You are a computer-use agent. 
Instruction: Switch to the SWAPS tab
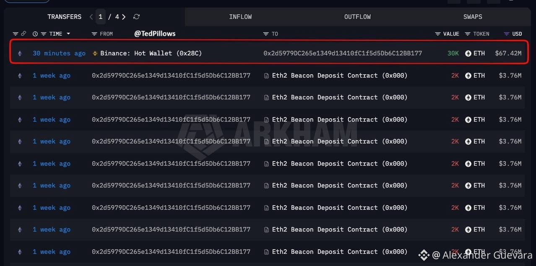(x=473, y=17)
